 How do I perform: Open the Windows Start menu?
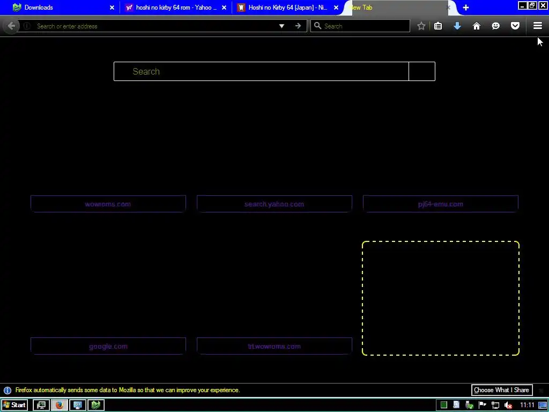14,405
